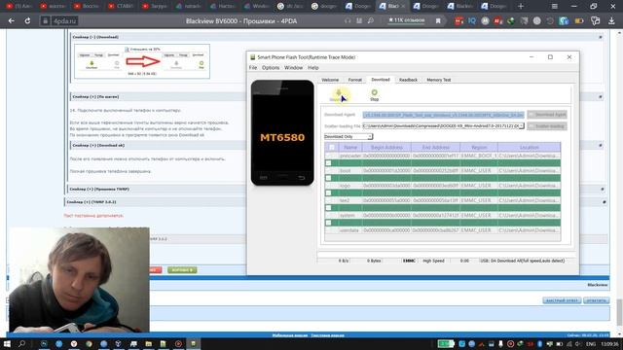Expand the Прошивка TWRP spoiler
This screenshot has height=350, width=623.
pos(99,190)
